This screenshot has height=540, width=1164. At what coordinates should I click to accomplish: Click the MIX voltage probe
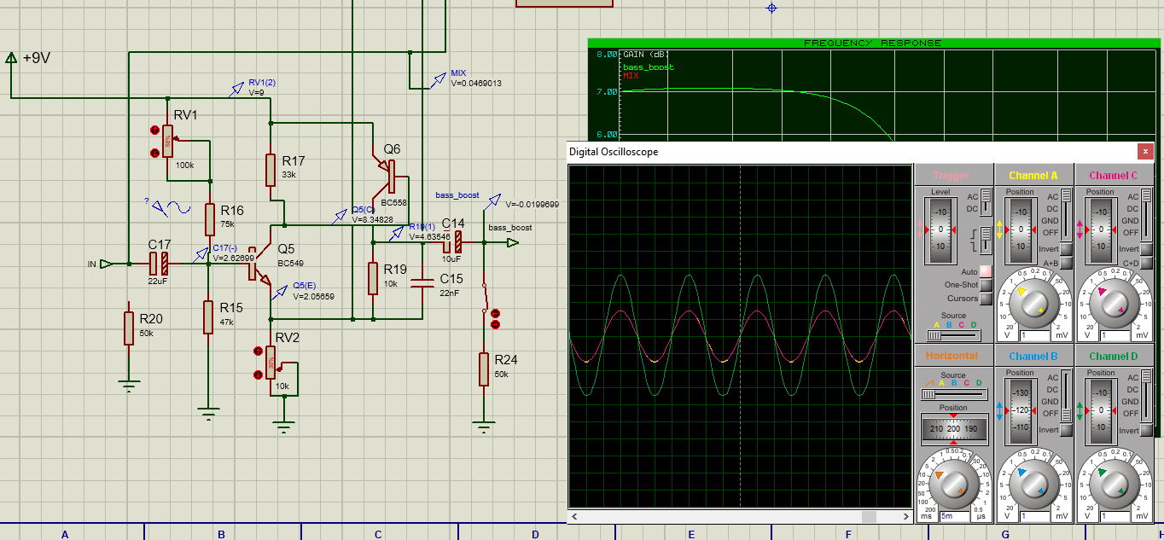point(438,81)
